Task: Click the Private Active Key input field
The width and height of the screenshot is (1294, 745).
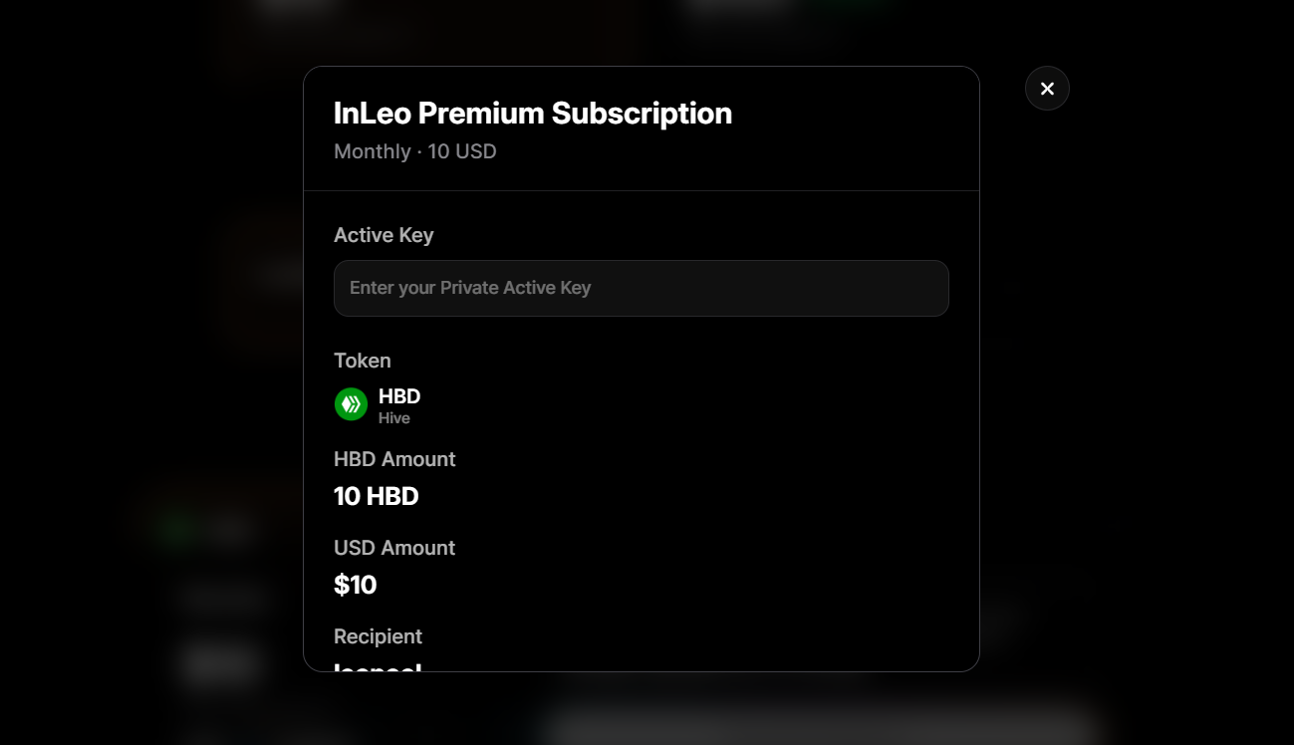Action: point(641,288)
